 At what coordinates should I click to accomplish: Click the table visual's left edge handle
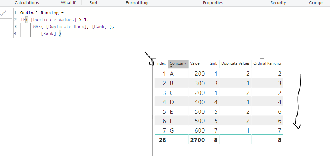pyautogui.click(x=153, y=117)
